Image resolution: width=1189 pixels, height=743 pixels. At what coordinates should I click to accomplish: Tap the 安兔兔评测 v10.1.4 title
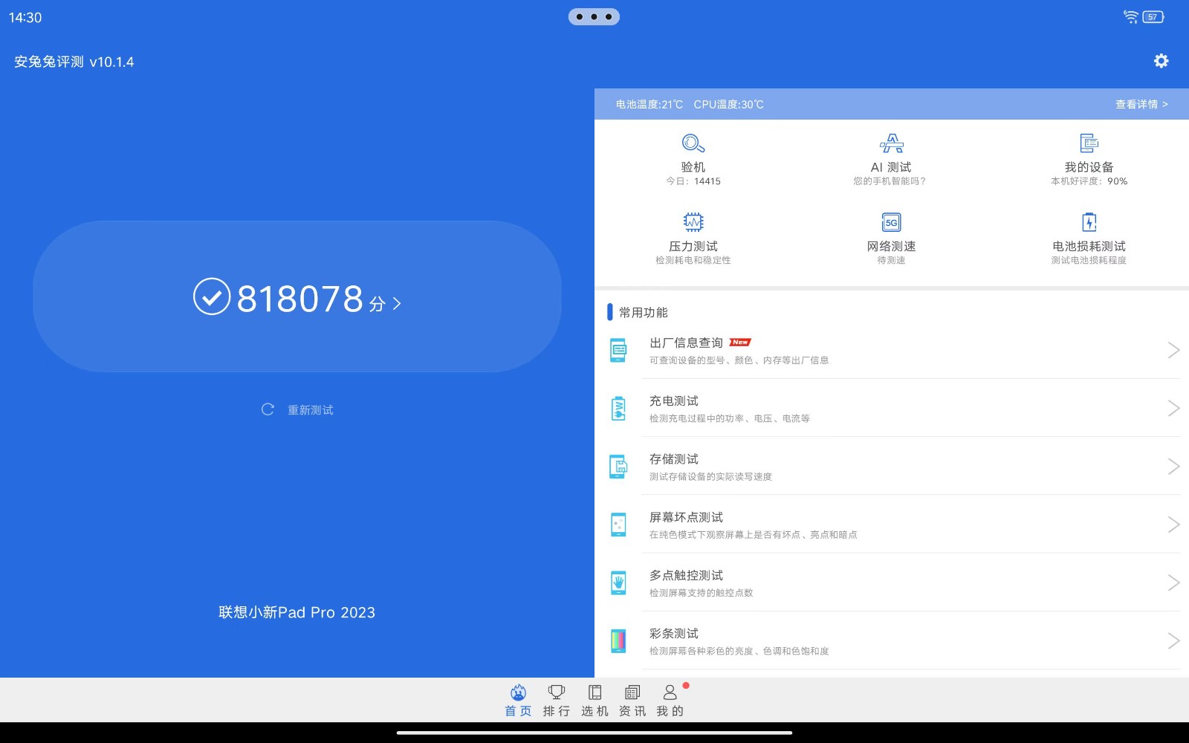pyautogui.click(x=74, y=62)
